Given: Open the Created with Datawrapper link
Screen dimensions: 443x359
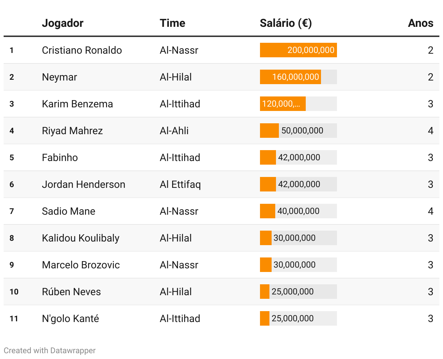Looking at the screenshot, I should [x=50, y=351].
